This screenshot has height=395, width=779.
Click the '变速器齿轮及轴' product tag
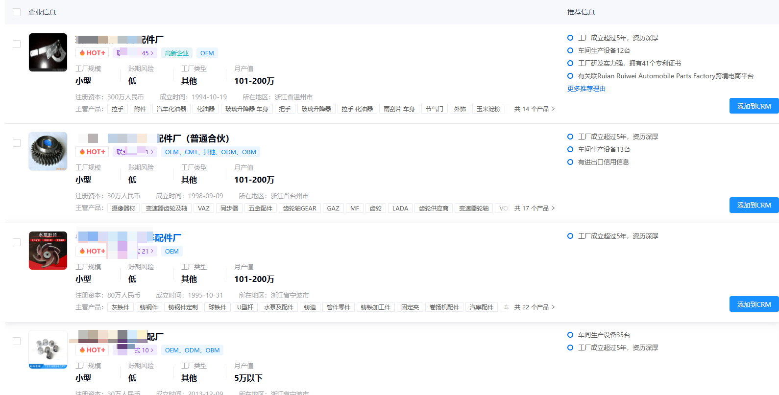(167, 208)
